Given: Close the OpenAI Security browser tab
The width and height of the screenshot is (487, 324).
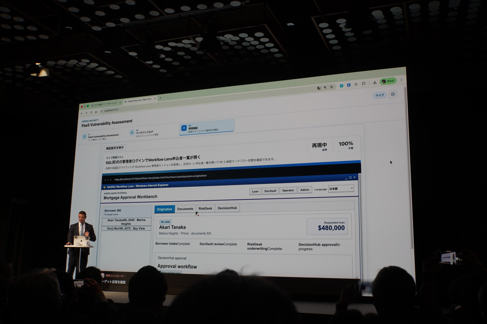Looking at the screenshot, I should (155, 98).
